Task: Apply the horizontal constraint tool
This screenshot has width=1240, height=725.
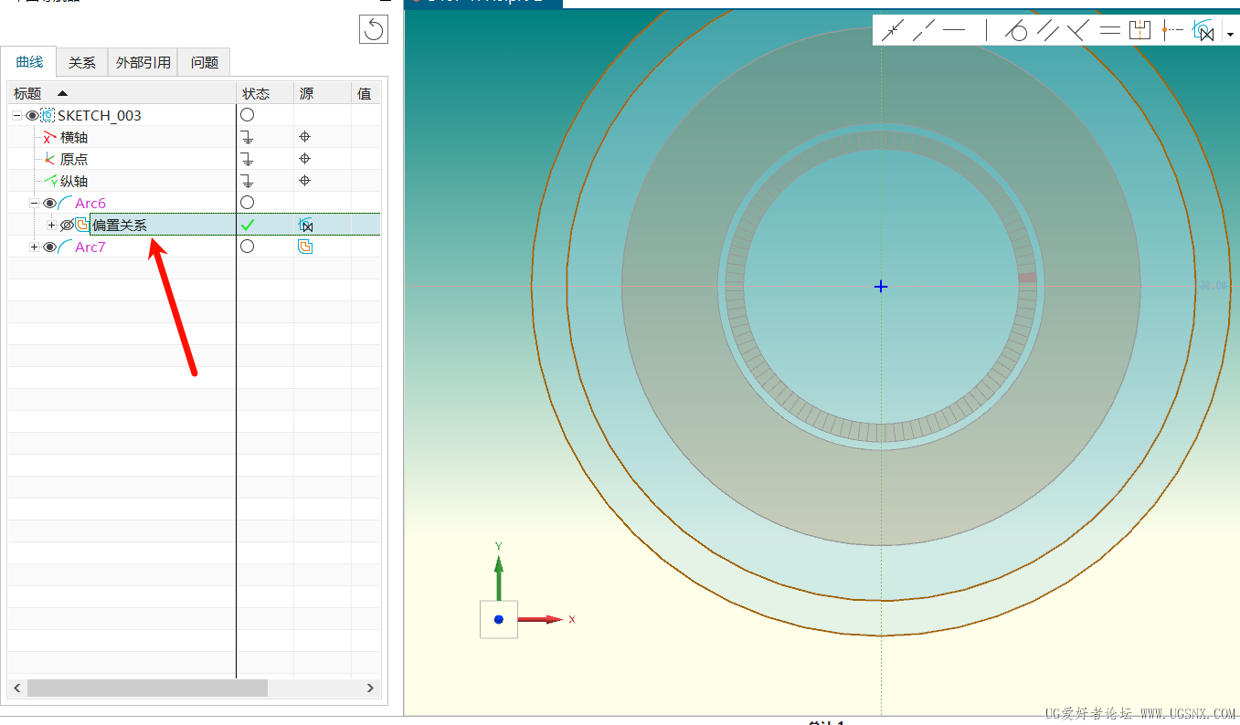Action: [954, 31]
